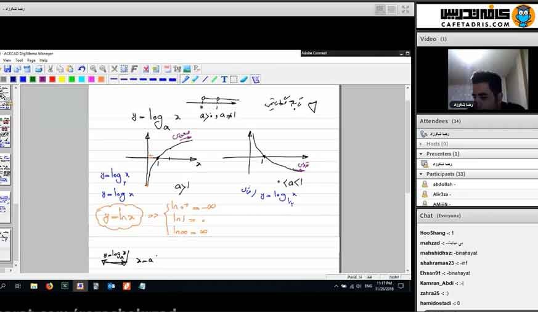Open the Tool menu
Screen dimensions: 538x312
tap(19, 60)
